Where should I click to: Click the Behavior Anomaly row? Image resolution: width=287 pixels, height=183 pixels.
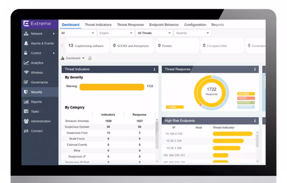click(x=108, y=121)
